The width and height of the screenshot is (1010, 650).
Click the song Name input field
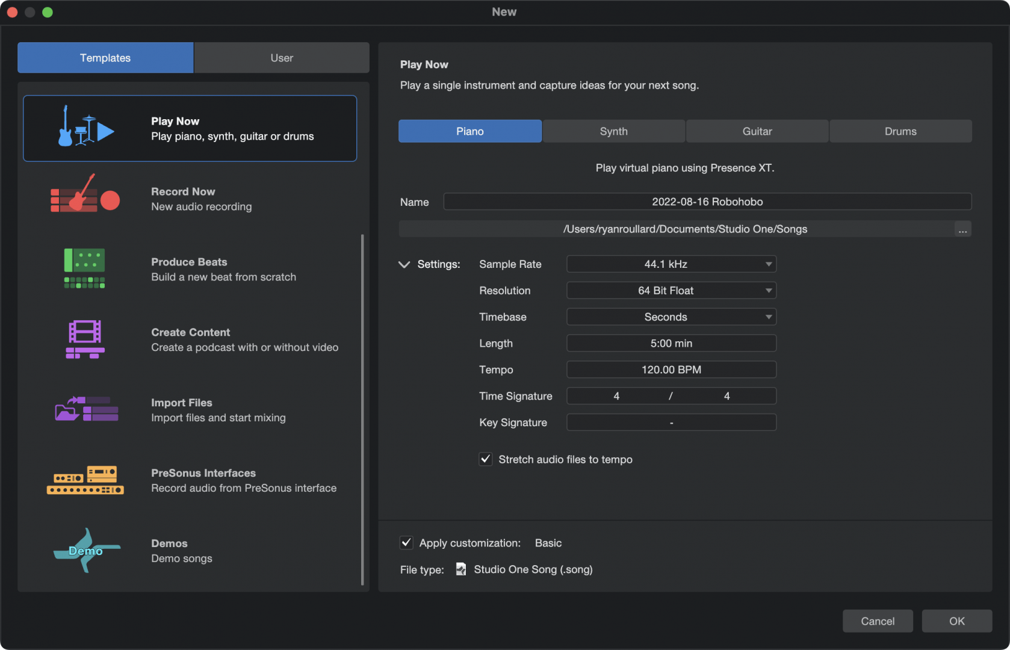click(707, 202)
